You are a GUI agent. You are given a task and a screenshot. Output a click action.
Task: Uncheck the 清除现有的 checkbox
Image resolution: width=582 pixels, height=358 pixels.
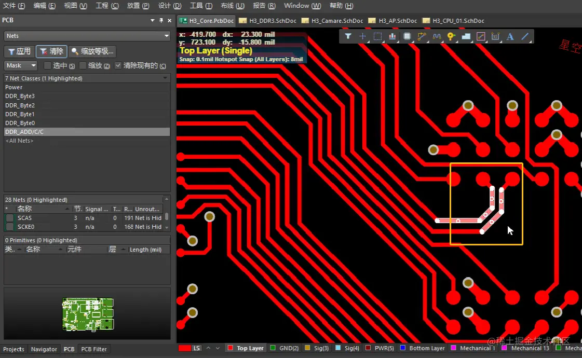point(118,66)
